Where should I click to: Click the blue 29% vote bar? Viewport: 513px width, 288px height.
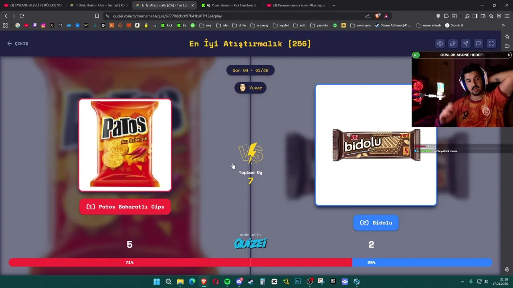(x=422, y=262)
